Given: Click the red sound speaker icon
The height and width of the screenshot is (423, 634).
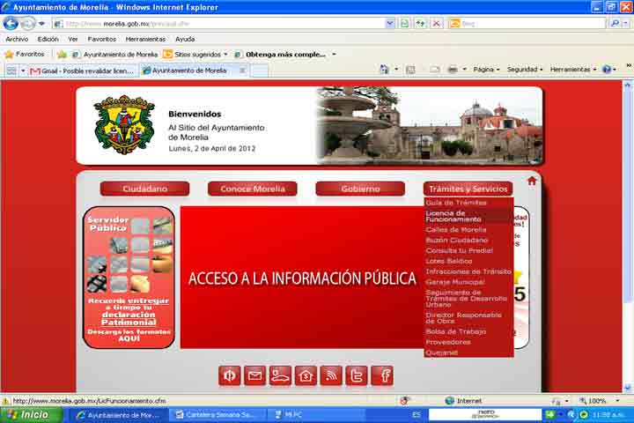Looking at the screenshot, I should [x=230, y=375].
